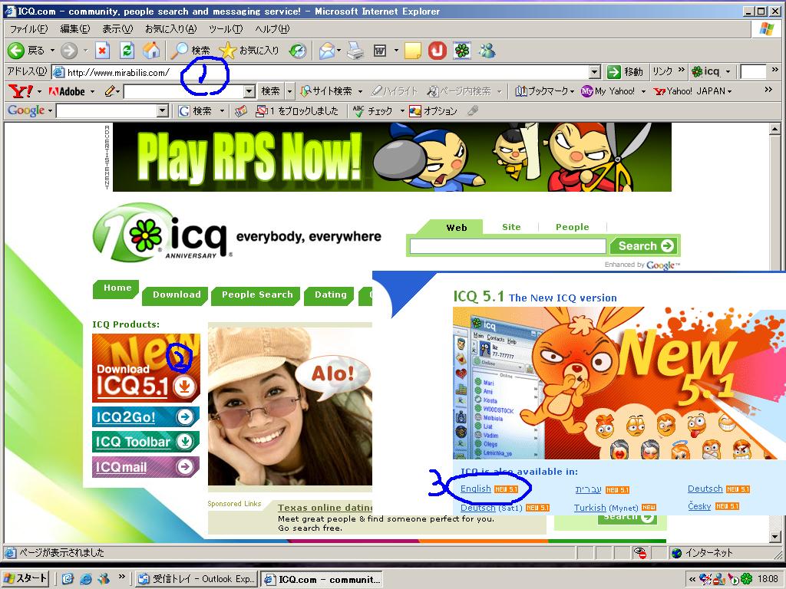
Task: Click the Yahoo toolbar pencil icon
Action: [109, 91]
